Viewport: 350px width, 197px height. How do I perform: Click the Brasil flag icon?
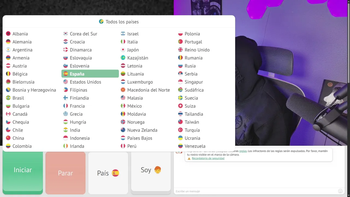pyautogui.click(x=8, y=98)
